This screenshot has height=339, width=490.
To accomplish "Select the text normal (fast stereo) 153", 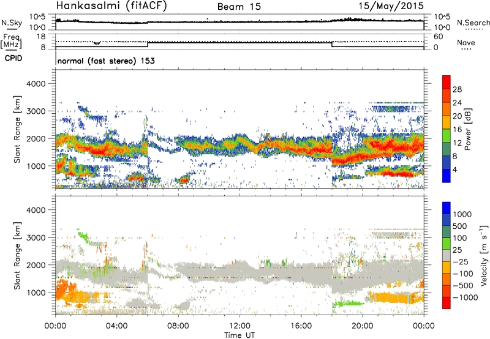I will pyautogui.click(x=106, y=61).
